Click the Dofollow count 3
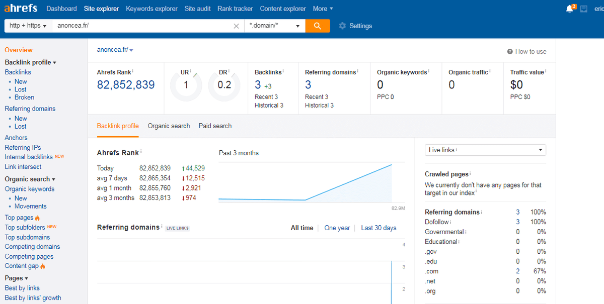Viewport: 604px width, 304px height. tap(517, 222)
